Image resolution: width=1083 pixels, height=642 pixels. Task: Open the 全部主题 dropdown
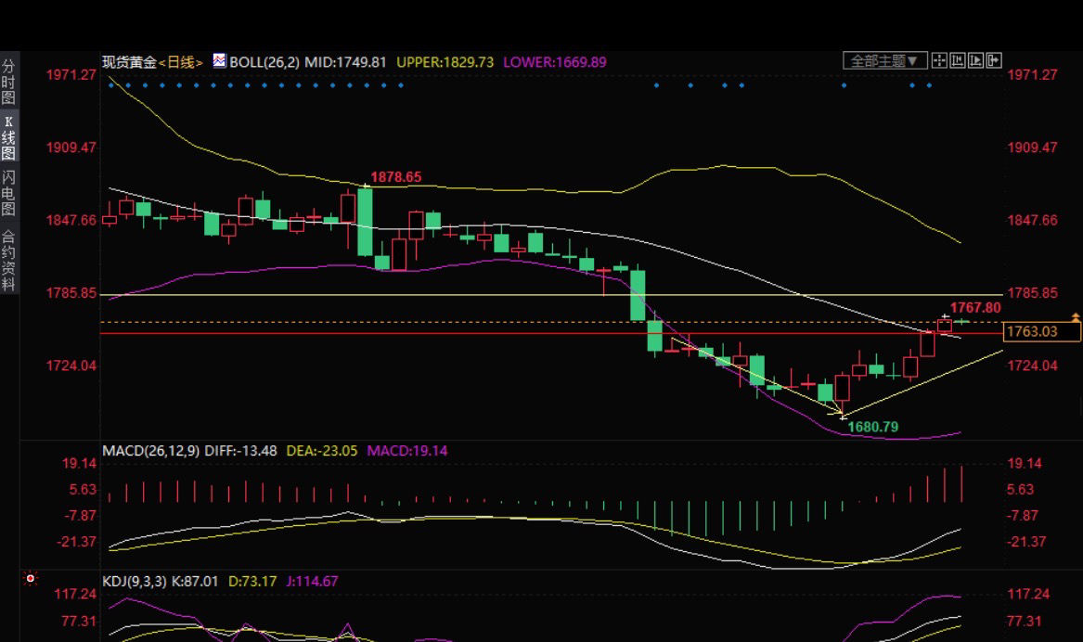(884, 60)
